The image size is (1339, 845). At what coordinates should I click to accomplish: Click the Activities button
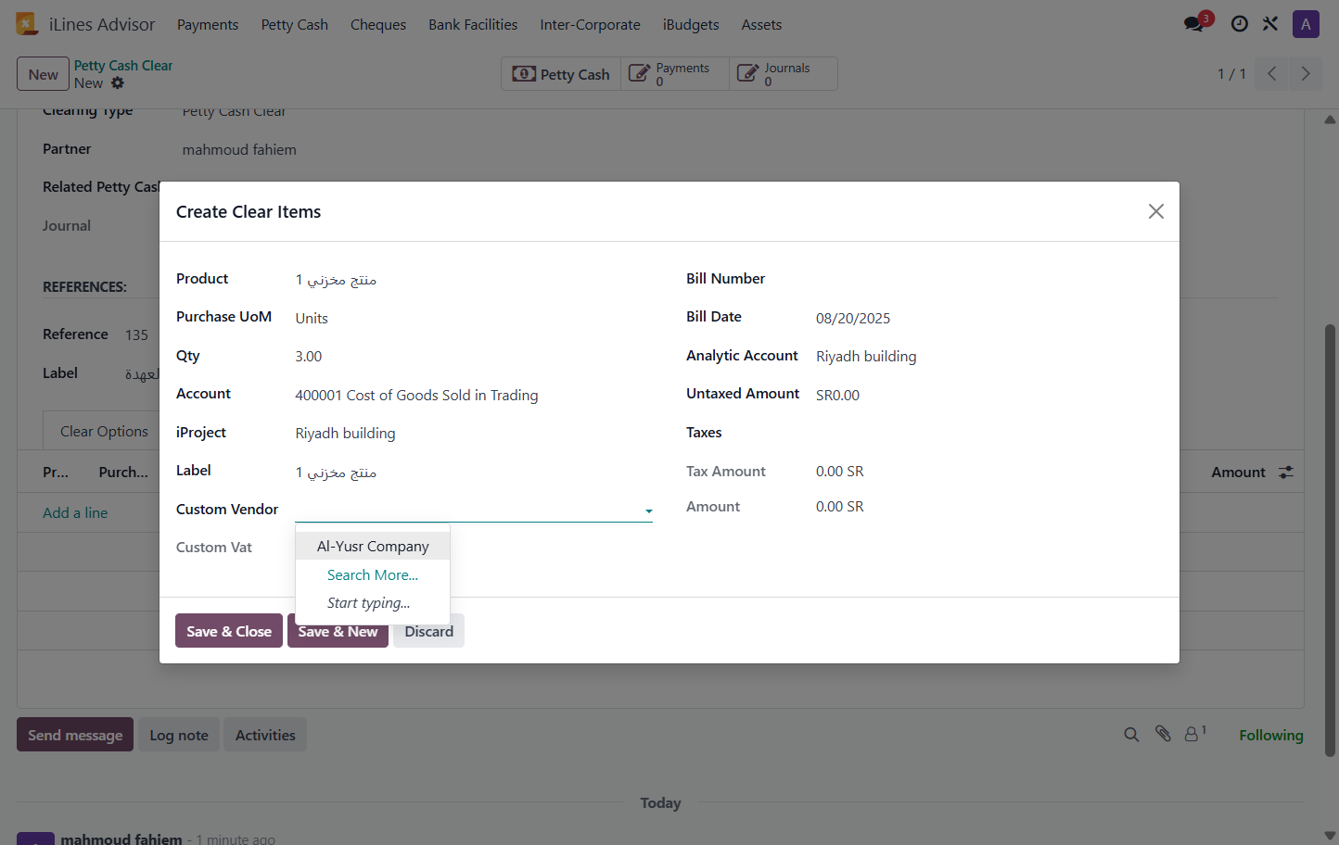pos(265,735)
